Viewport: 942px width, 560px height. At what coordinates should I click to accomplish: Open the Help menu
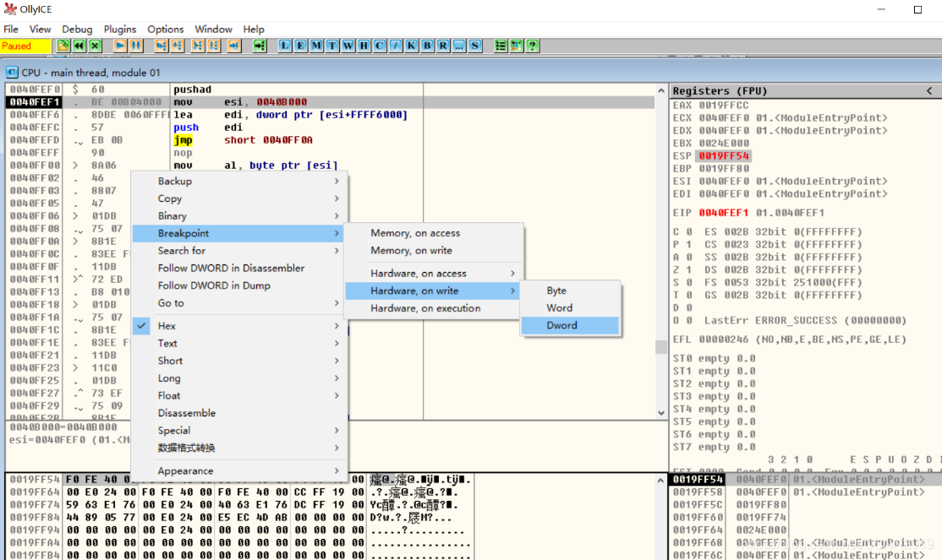pos(254,29)
